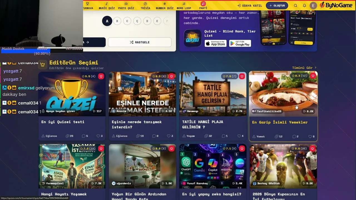
Task: Open the En Garip İsimli Yemekler thumbnail
Action: click(x=283, y=94)
